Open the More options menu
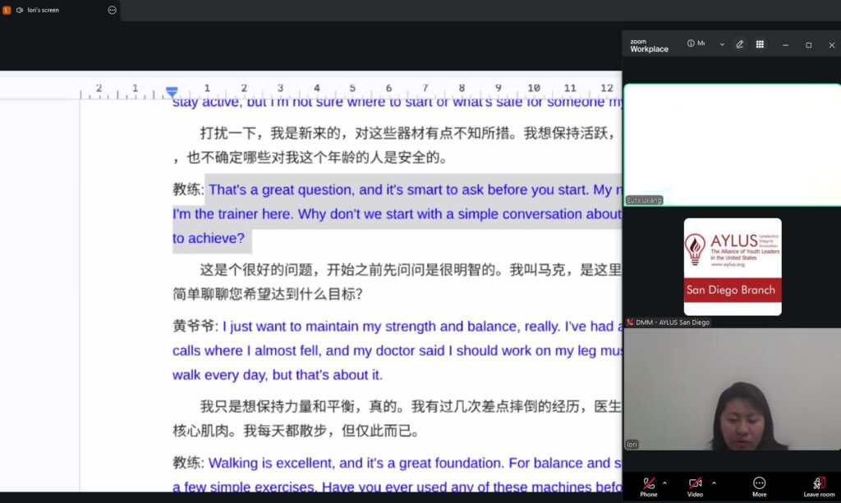841x503 pixels. (759, 484)
